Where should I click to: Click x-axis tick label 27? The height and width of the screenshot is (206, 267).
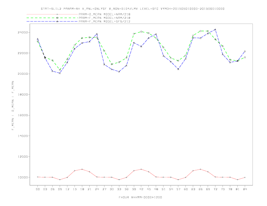coord(104,189)
